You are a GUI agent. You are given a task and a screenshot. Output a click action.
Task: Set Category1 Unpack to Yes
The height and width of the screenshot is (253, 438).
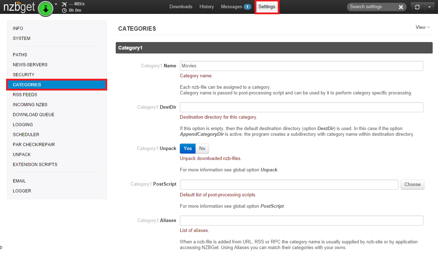point(188,149)
